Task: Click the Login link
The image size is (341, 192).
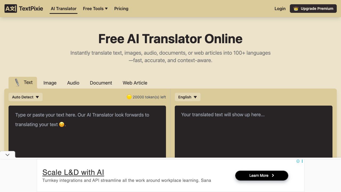Action: (280, 9)
